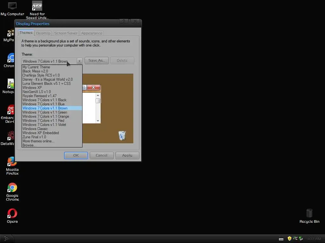Click Cancel in Display Properties
The width and height of the screenshot is (325, 243).
click(102, 155)
